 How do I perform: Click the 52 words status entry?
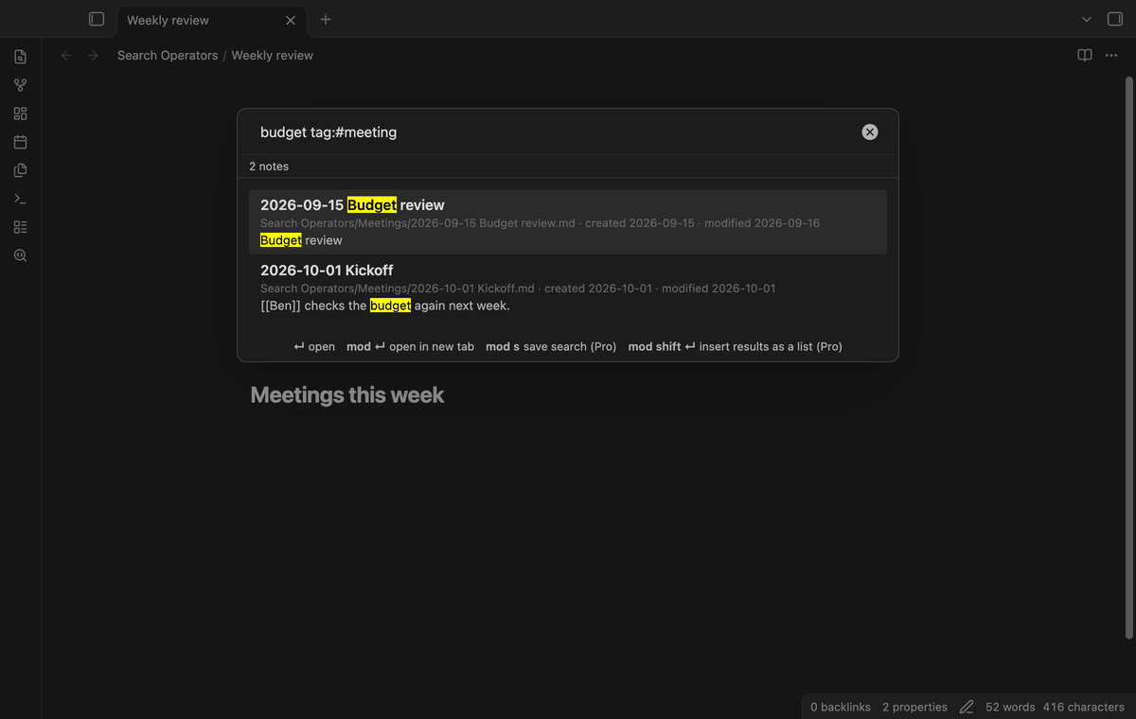point(1010,707)
